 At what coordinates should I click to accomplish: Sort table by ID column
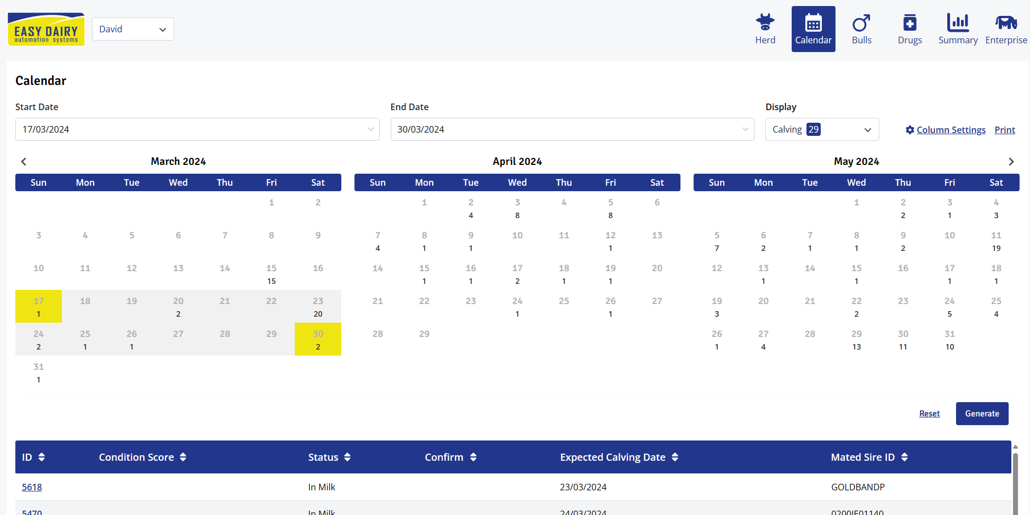pyautogui.click(x=42, y=457)
